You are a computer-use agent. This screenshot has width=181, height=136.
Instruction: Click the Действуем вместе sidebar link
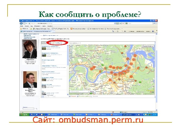point(31,34)
